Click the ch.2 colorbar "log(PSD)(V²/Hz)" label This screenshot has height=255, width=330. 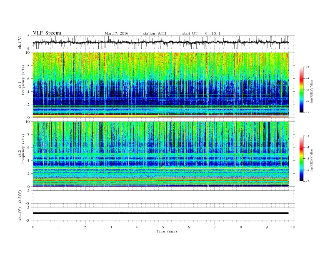coord(312,160)
